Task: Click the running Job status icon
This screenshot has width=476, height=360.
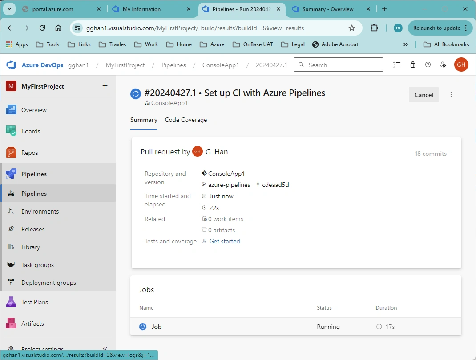Action: [143, 327]
